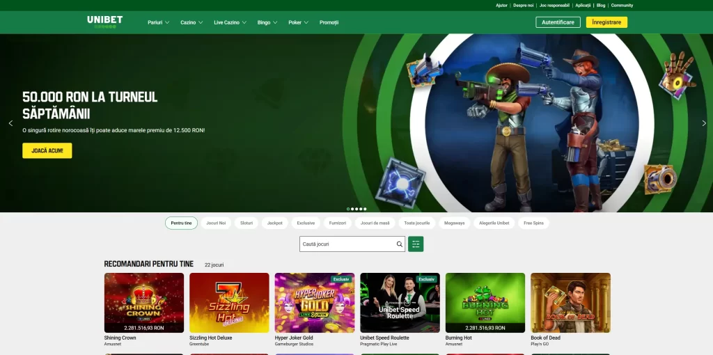Image resolution: width=713 pixels, height=355 pixels.
Task: Open the Poker dropdown
Action: (298, 22)
